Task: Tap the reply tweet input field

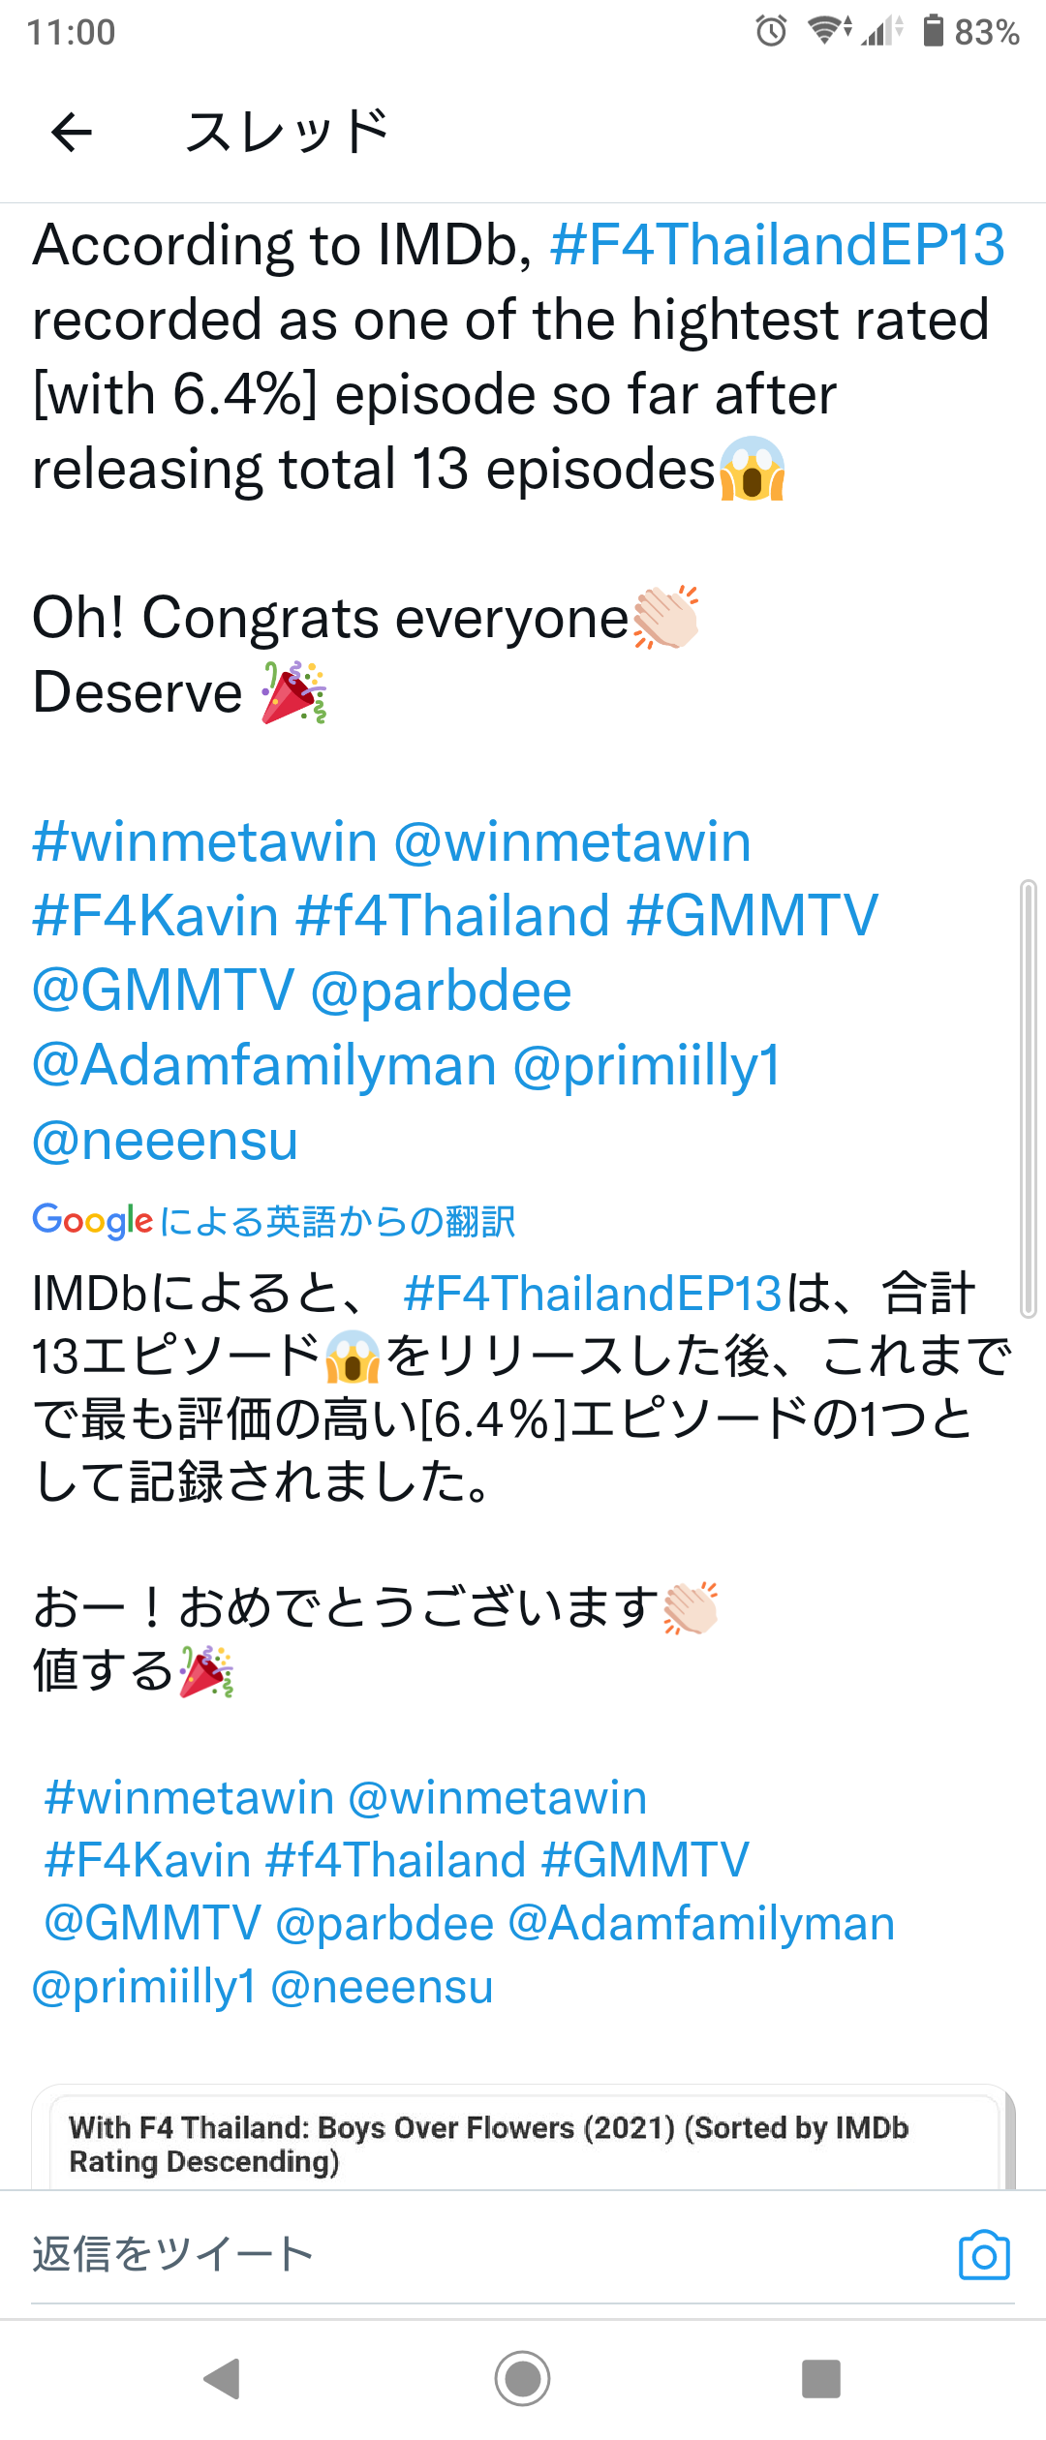Action: pos(484,2255)
